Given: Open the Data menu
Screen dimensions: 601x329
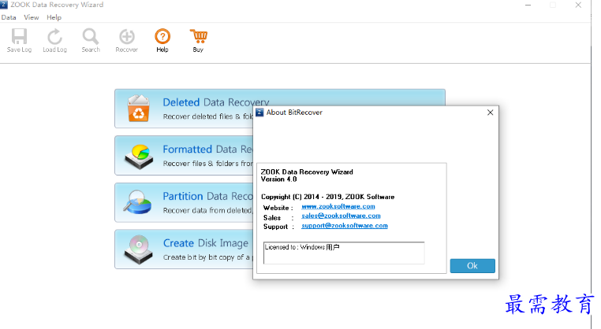Looking at the screenshot, I should tap(9, 17).
